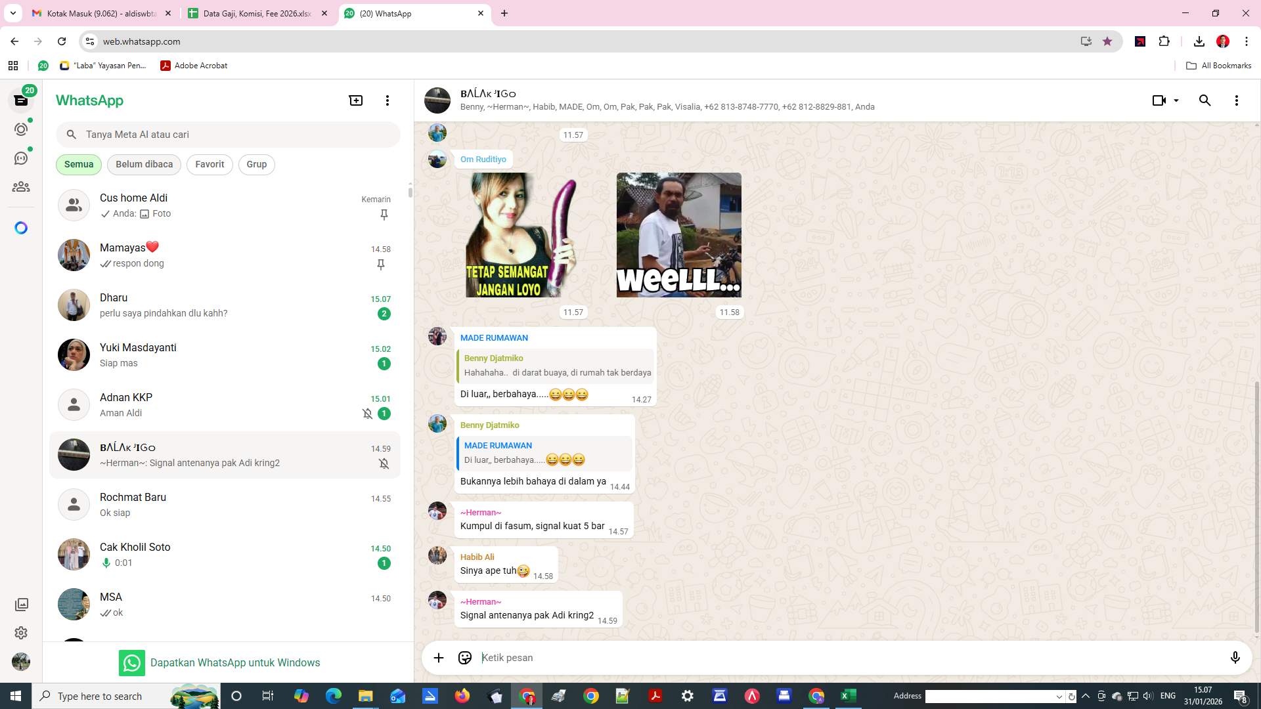Screen dimensions: 1261x709
Task: Open WhatsApp Settings from the sidebar gear
Action: tap(21, 633)
